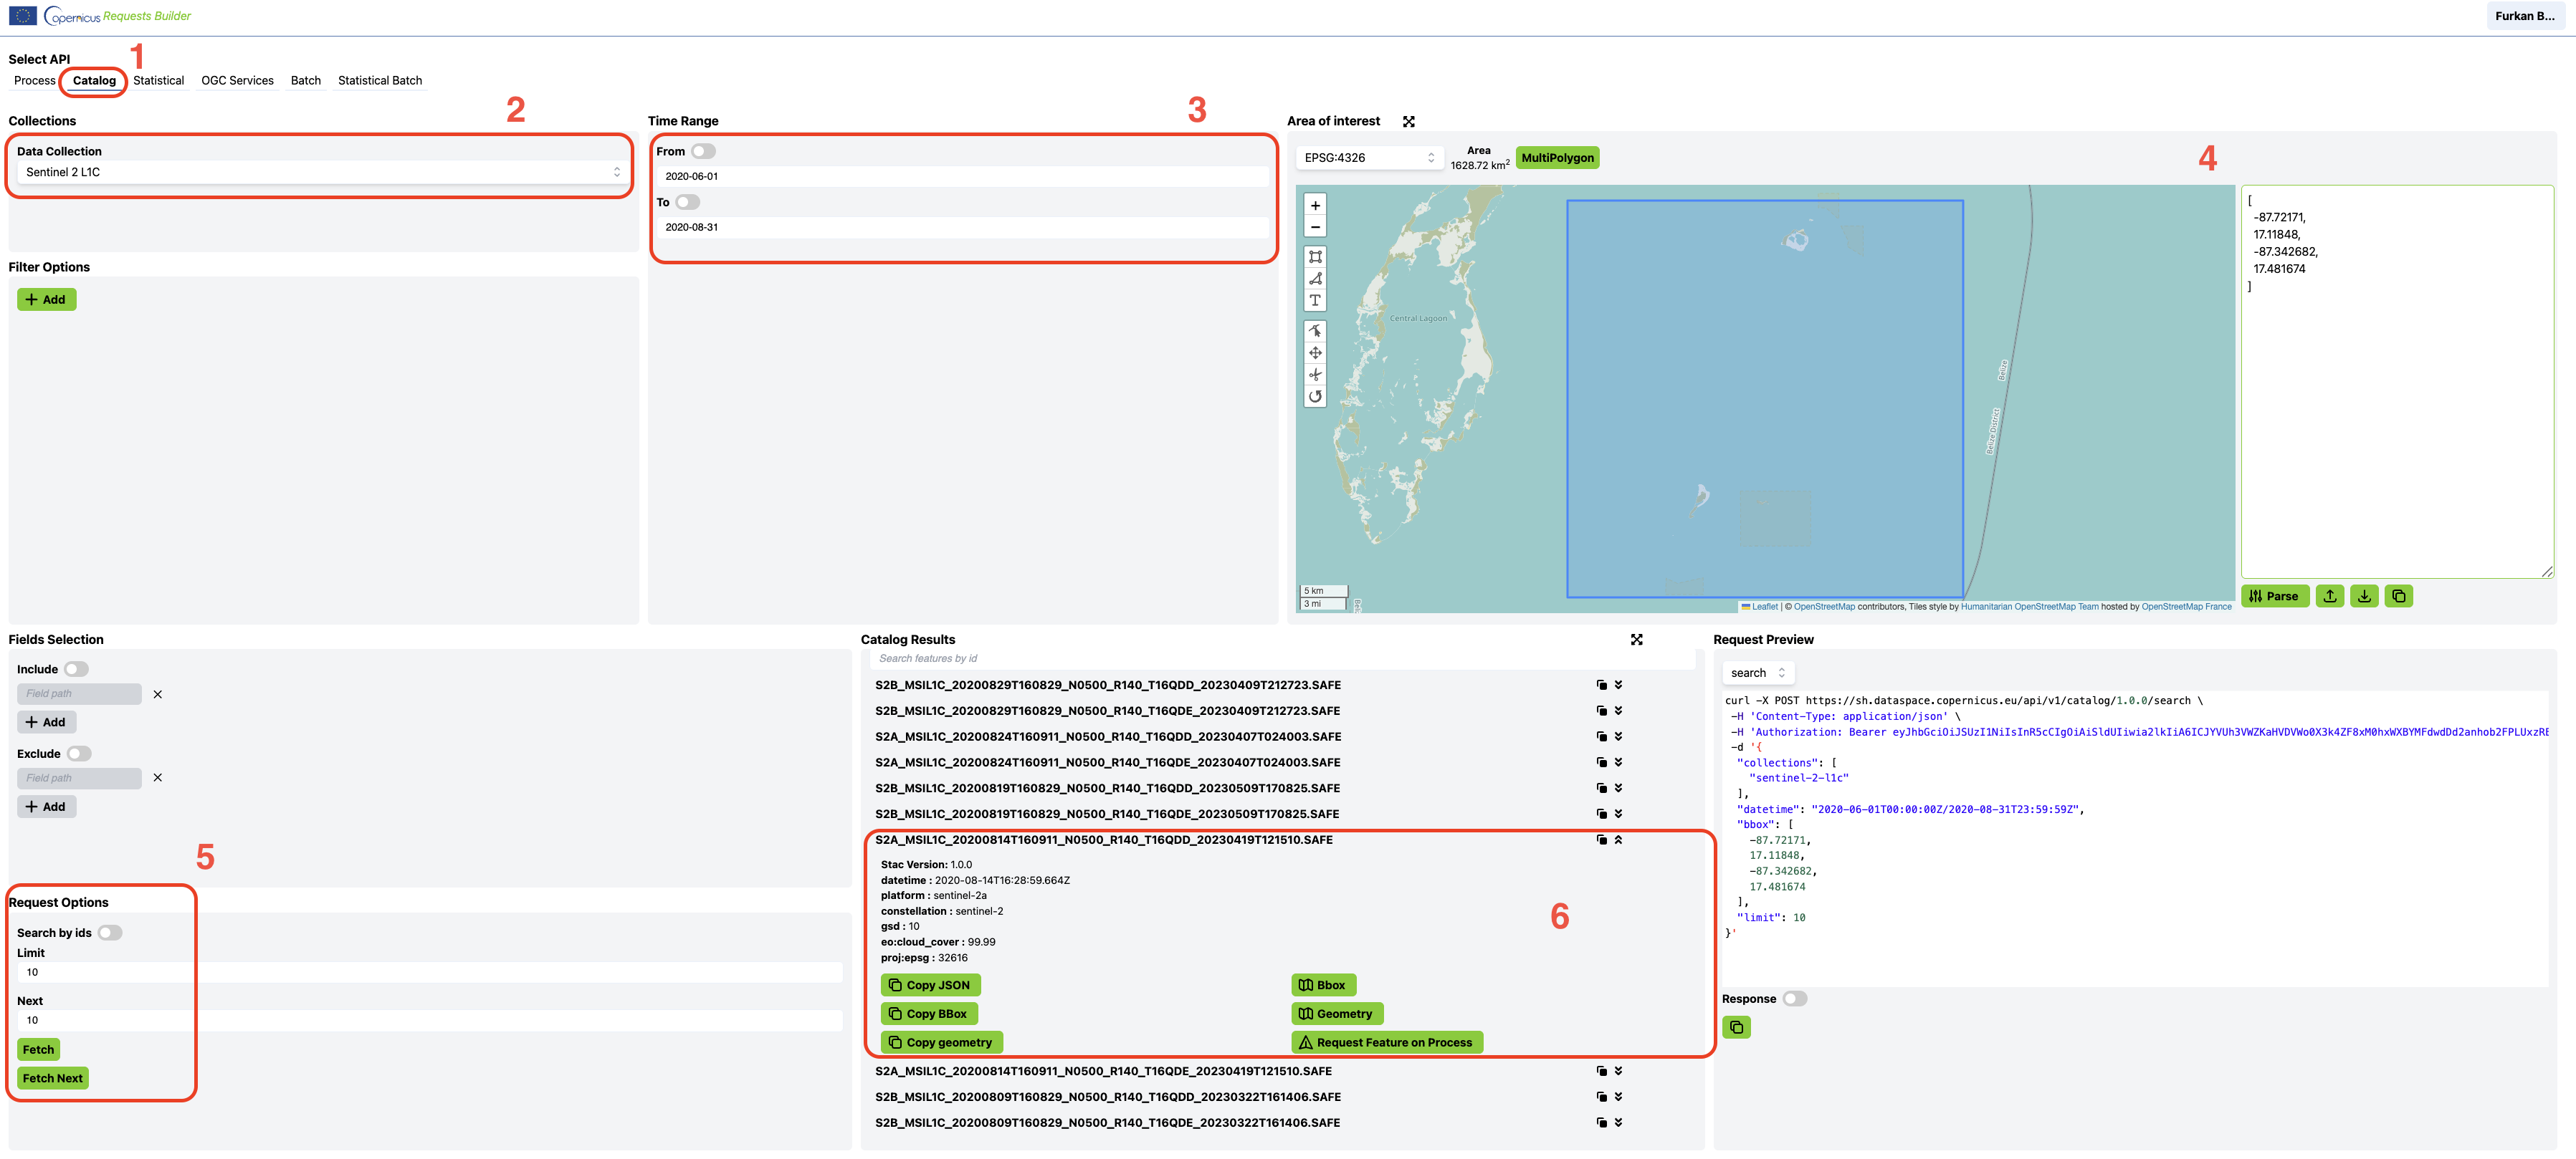Expand the first S2B T16QDD result

point(1618,686)
